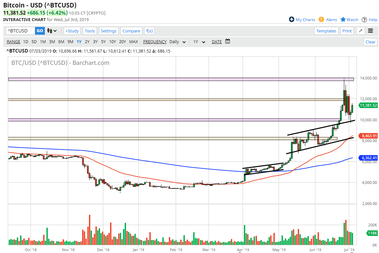This screenshot has height=253, width=379.
Task: Open the calendar icon beside DATE
Action: (227, 42)
